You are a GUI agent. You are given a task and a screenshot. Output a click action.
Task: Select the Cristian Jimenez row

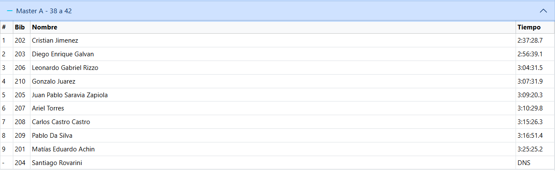(277, 41)
